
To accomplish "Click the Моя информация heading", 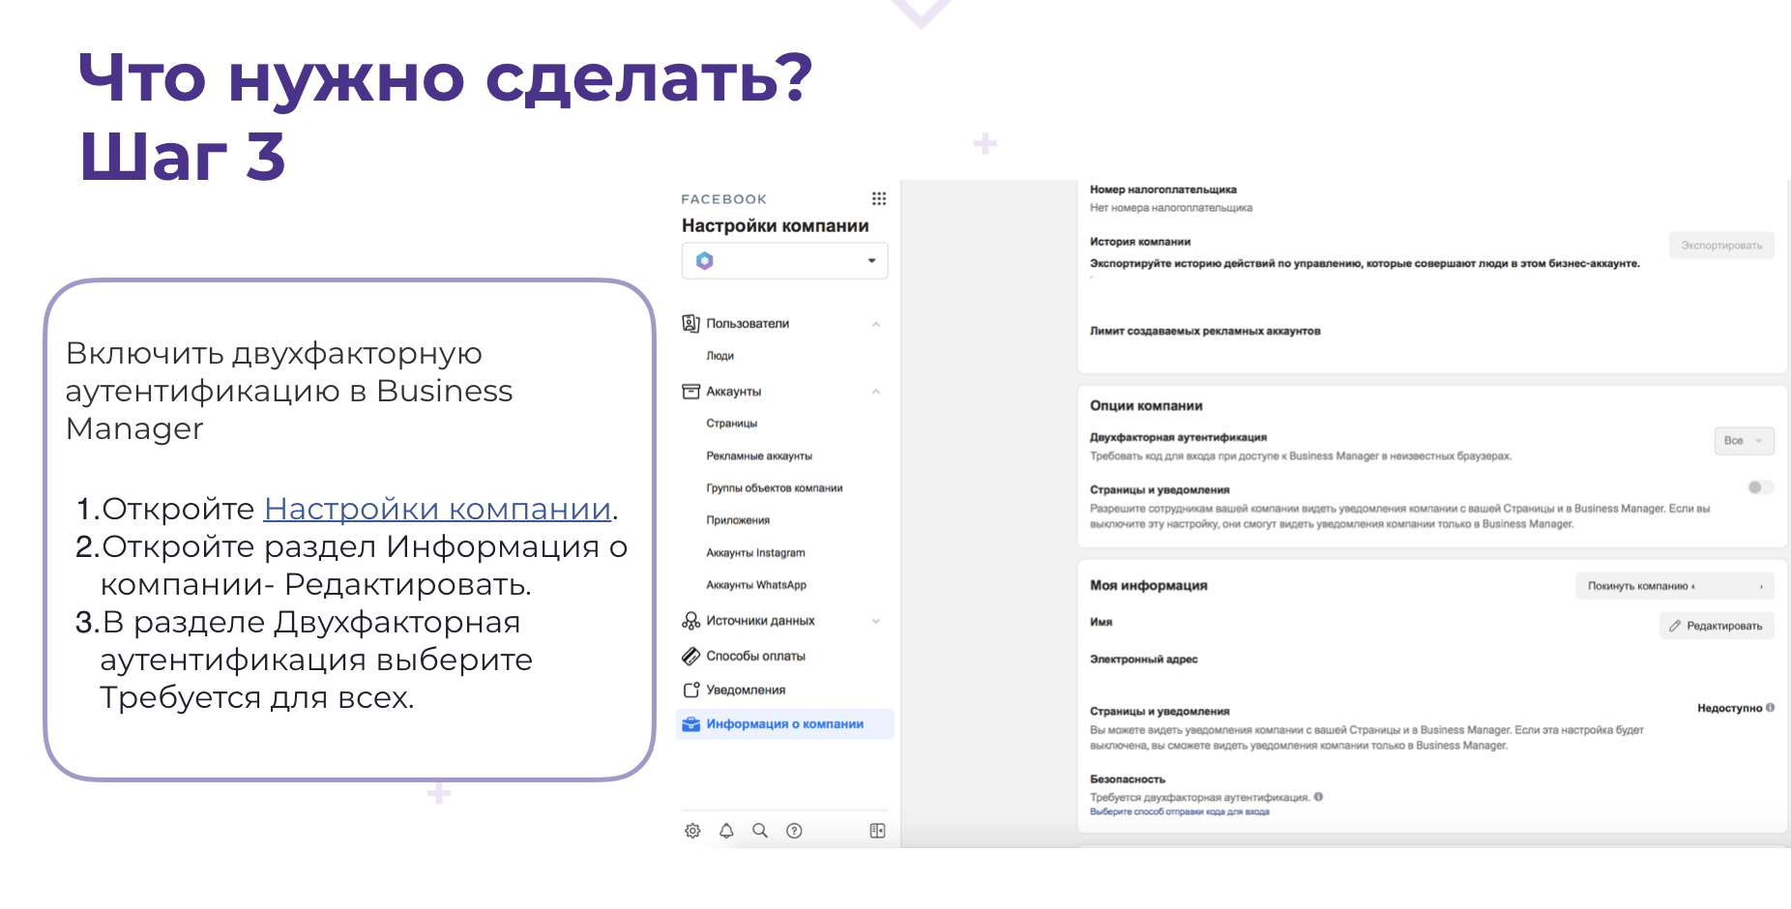I will (1148, 586).
